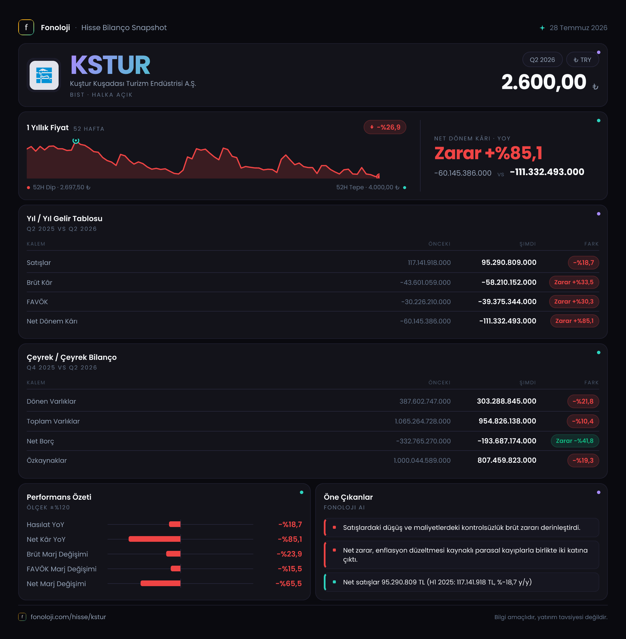
Task: Click the FAVÖK Marj Değişimi value -%15,5
Action: (290, 569)
